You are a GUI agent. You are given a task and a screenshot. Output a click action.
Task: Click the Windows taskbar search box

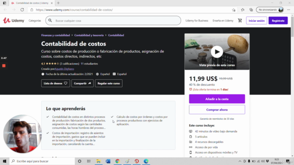coord(42,161)
